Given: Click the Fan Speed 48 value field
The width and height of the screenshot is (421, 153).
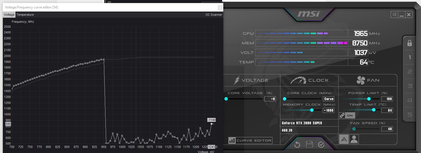Looking at the screenshot, I should pos(387,129).
